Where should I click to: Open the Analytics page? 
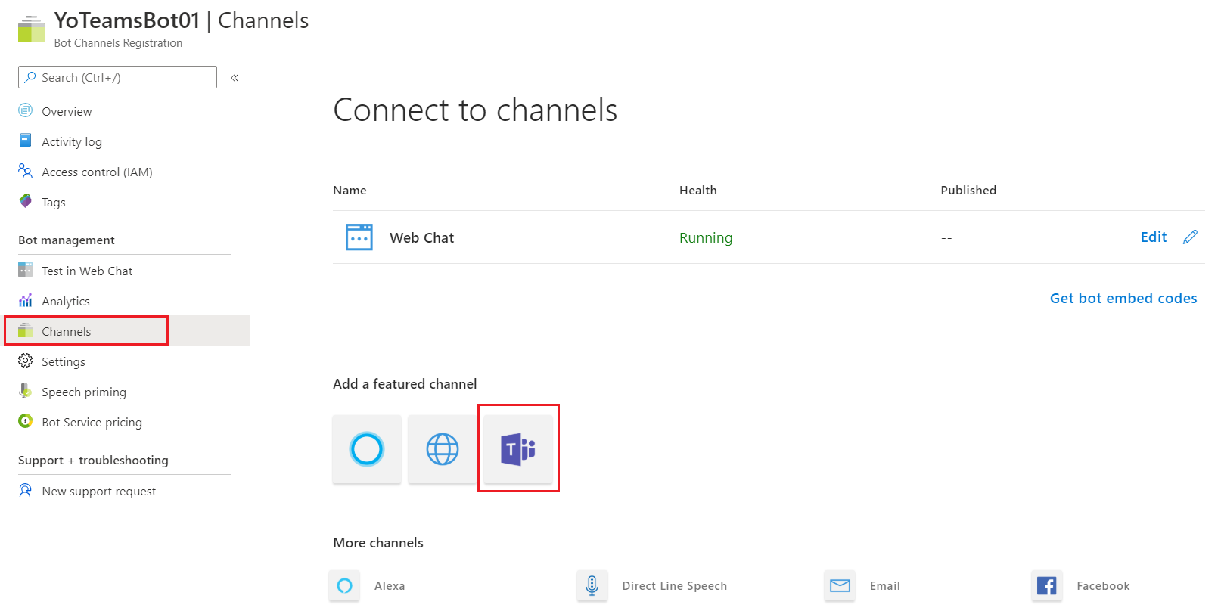coord(66,302)
